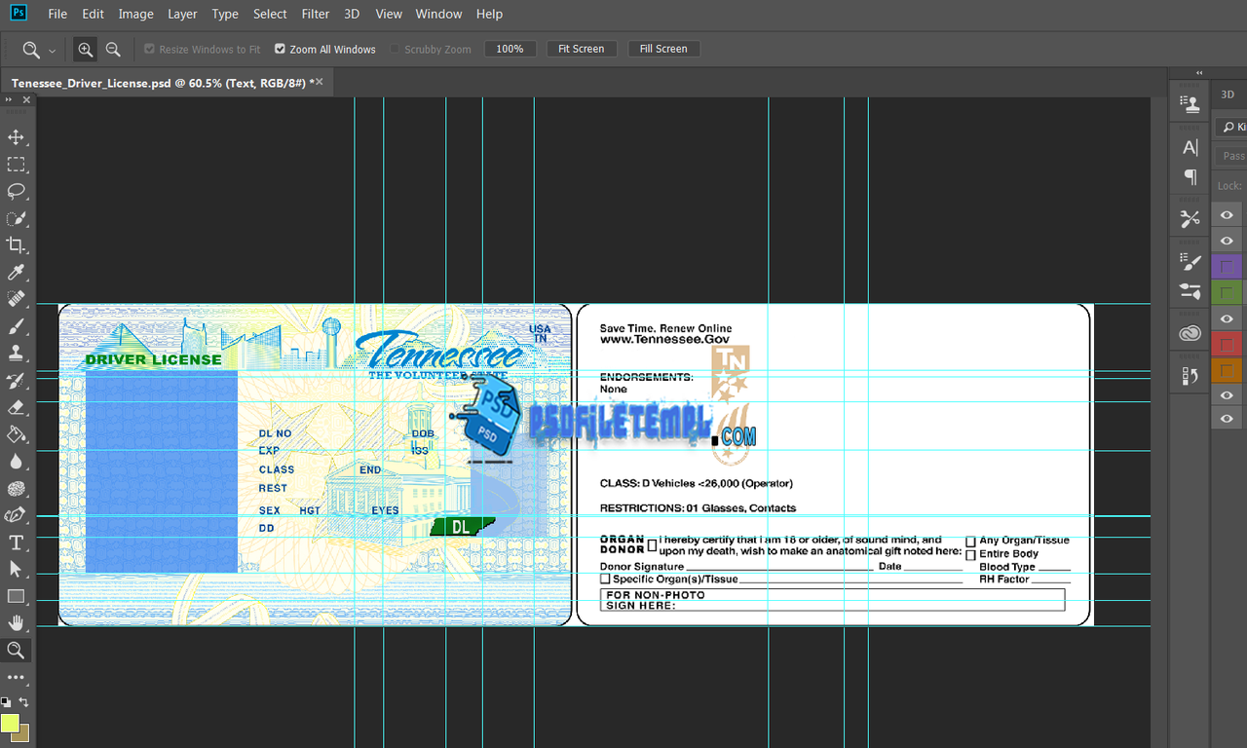The height and width of the screenshot is (748, 1247).
Task: Toggle Resize Windows to Fit checkbox
Action: (149, 49)
